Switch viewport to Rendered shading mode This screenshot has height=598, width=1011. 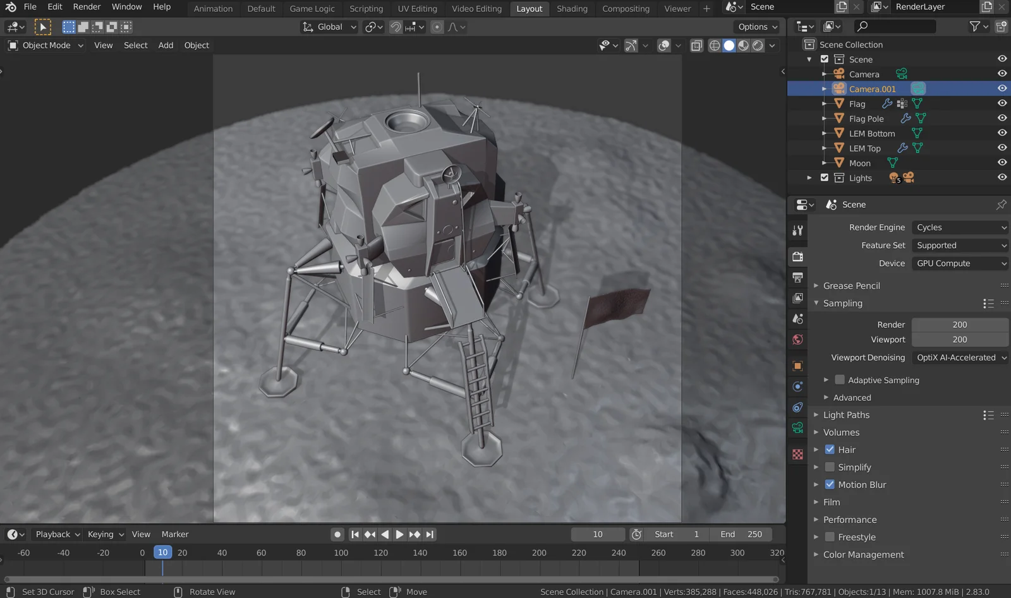point(757,45)
